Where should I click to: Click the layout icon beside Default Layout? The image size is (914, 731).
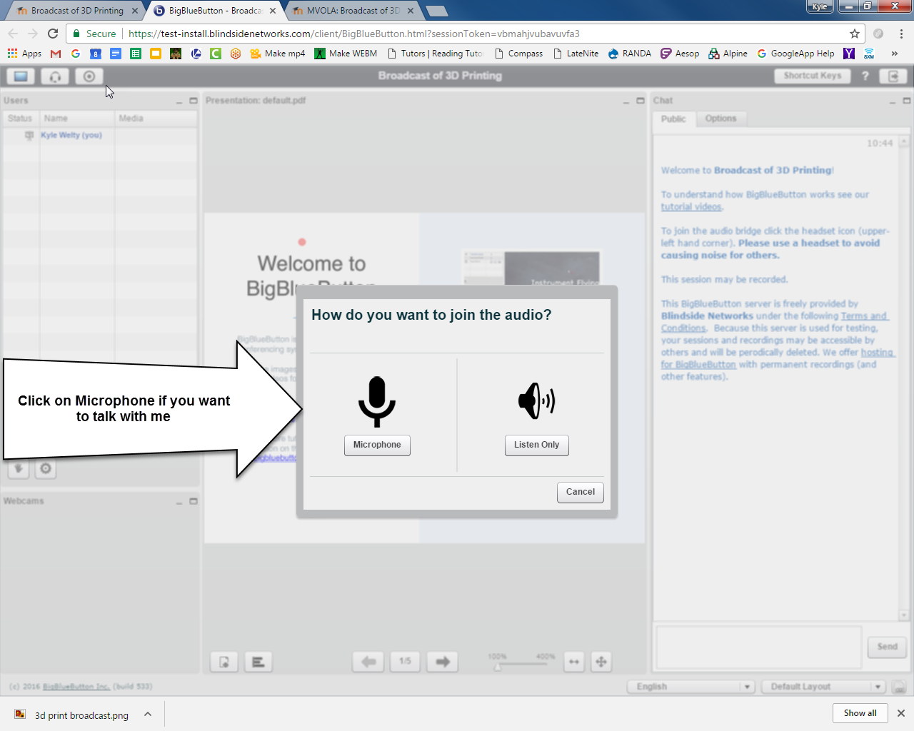(899, 687)
